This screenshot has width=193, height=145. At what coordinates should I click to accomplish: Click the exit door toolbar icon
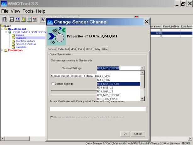tap(4, 19)
